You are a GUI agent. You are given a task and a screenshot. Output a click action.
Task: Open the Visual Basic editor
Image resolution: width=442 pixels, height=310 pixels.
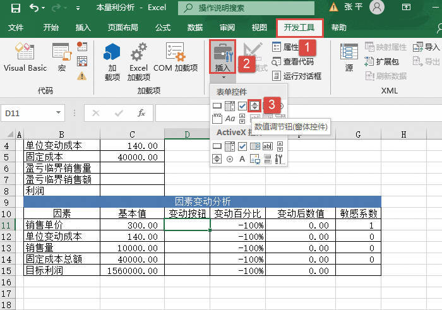[x=25, y=57]
